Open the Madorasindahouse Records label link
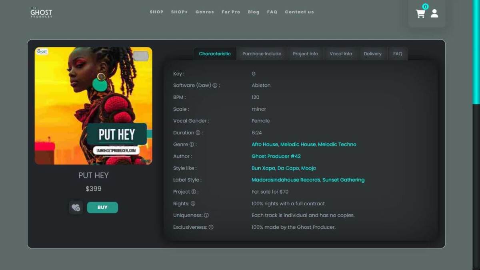Image resolution: width=480 pixels, height=270 pixels. pos(286,180)
